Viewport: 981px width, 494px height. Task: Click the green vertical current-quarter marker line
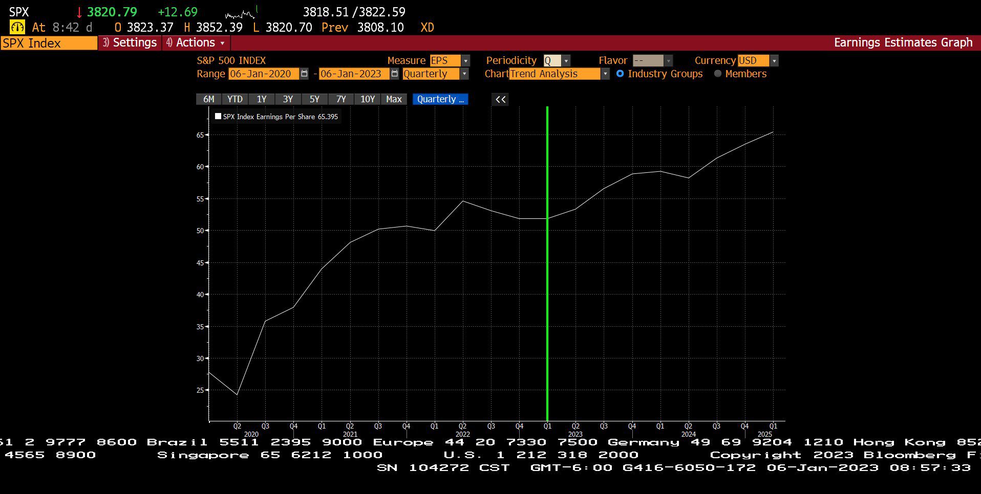pyautogui.click(x=547, y=263)
